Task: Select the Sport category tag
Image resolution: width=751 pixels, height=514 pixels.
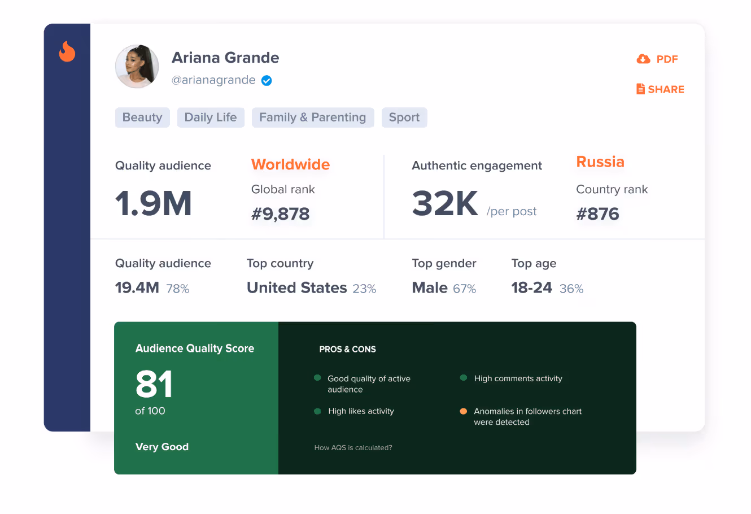Action: pos(404,117)
